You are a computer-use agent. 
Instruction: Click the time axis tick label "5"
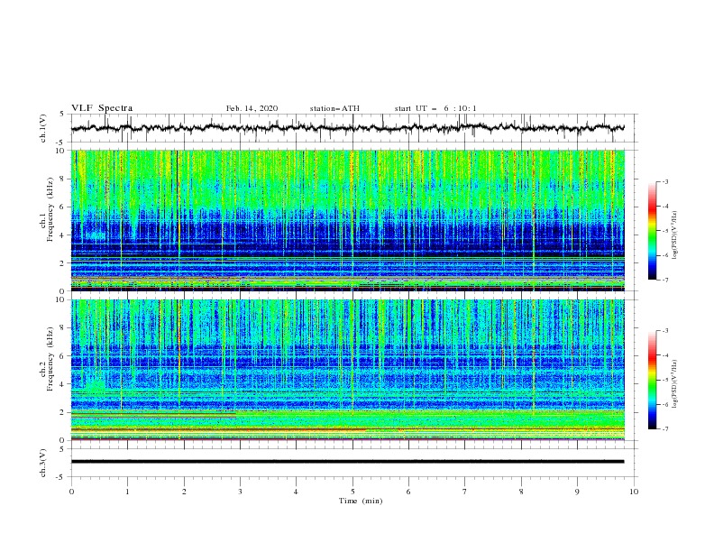(x=352, y=492)
